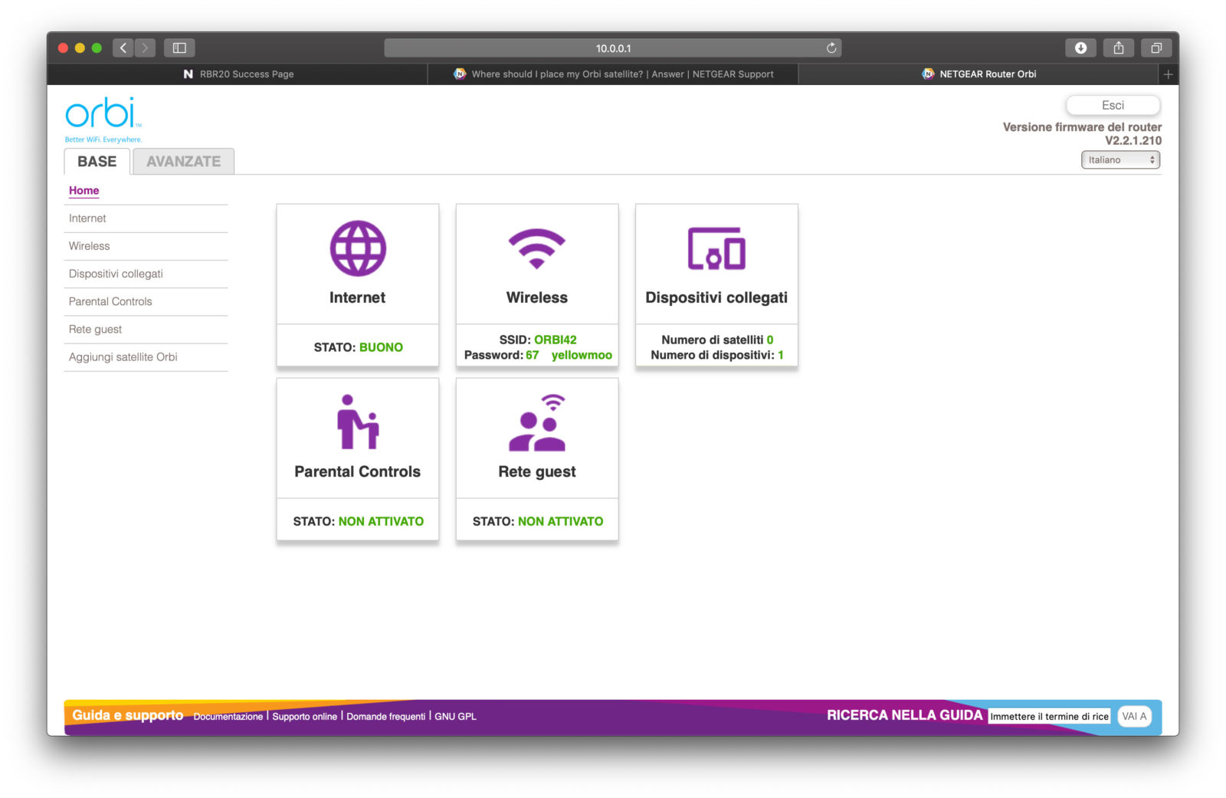Open Safari's downloads button
Image resolution: width=1226 pixels, height=798 pixels.
(x=1080, y=48)
